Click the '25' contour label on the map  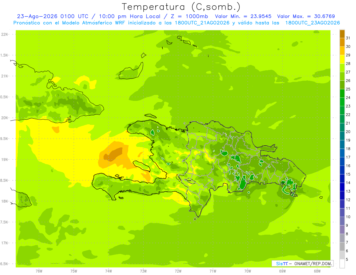coord(288,186)
